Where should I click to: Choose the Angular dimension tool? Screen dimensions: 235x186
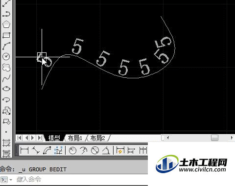[x=106, y=150]
